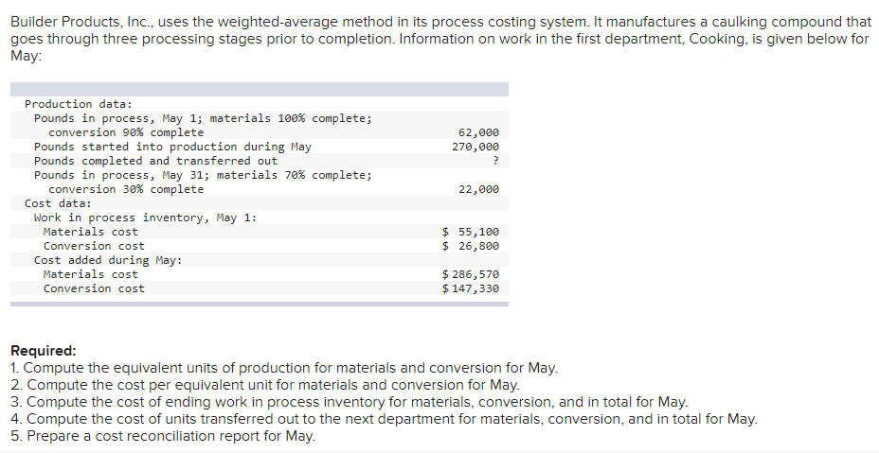
Task: Click the 'Required:' heading
Action: pyautogui.click(x=44, y=351)
